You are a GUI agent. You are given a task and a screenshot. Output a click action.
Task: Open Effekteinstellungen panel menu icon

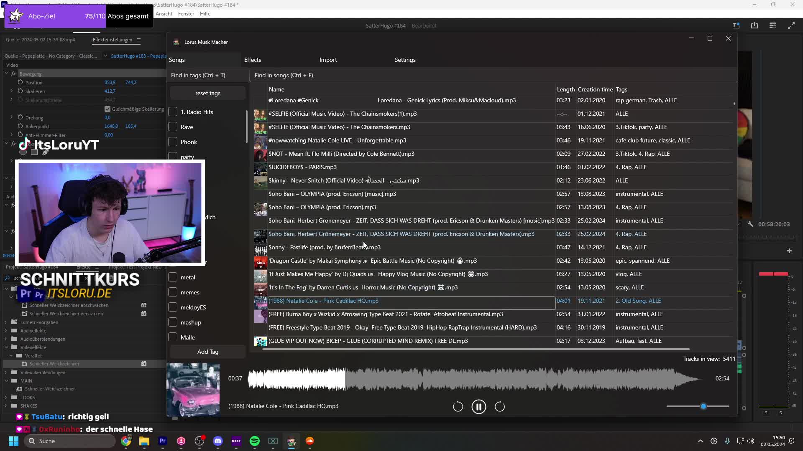138,40
